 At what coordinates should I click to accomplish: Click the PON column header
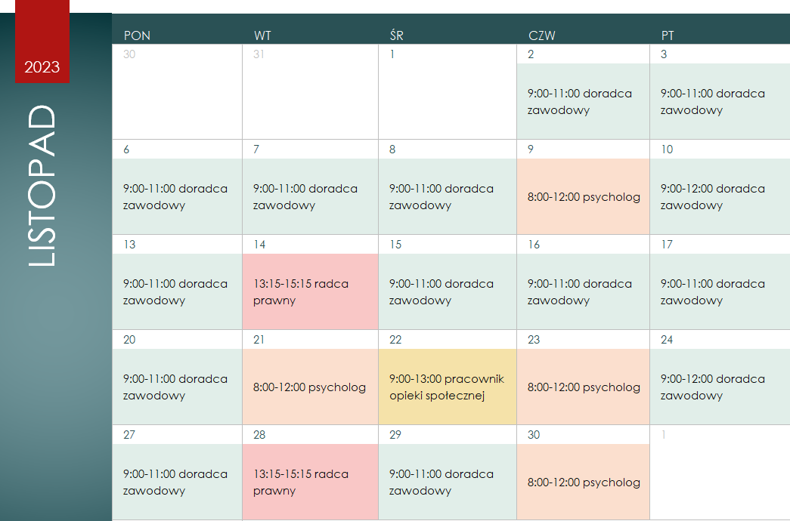(137, 35)
